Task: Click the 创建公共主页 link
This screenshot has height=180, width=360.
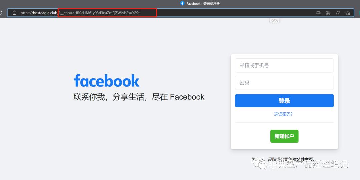Action: pos(301,159)
